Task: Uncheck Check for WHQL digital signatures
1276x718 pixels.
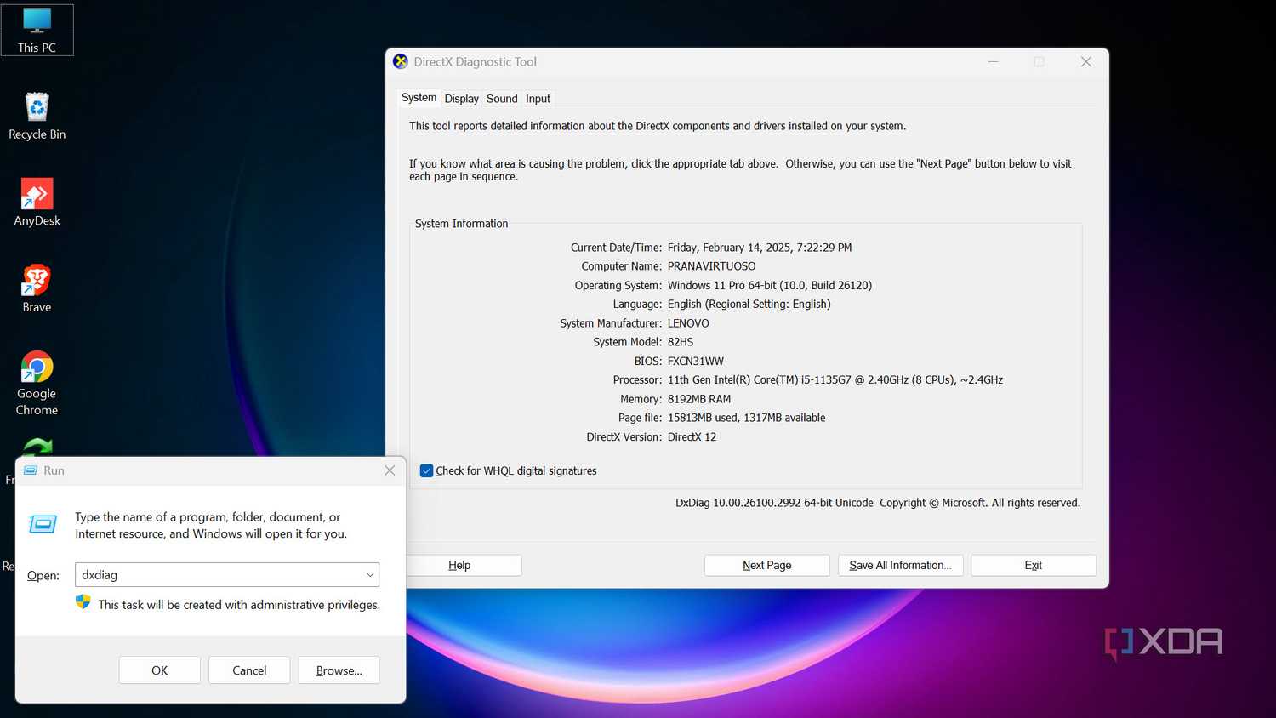Action: pos(426,470)
